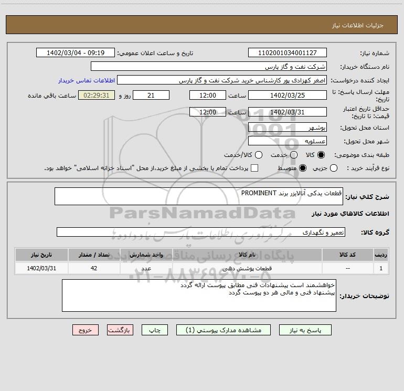Click the buyer notes text area
This screenshot has height=391, width=404.
tap(199, 295)
